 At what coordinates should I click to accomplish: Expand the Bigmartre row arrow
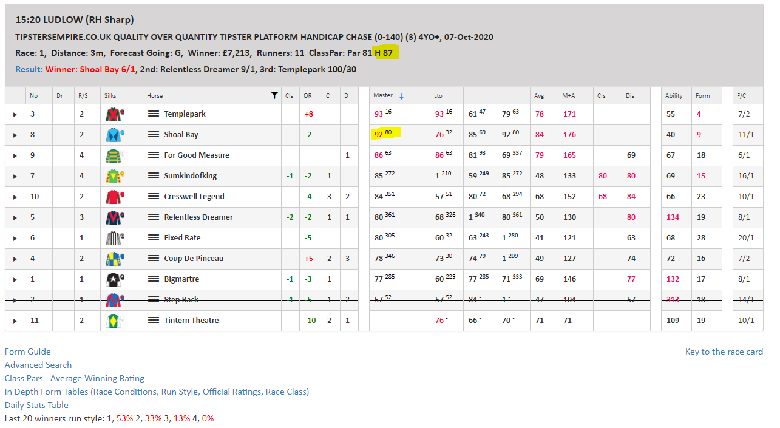[15, 279]
